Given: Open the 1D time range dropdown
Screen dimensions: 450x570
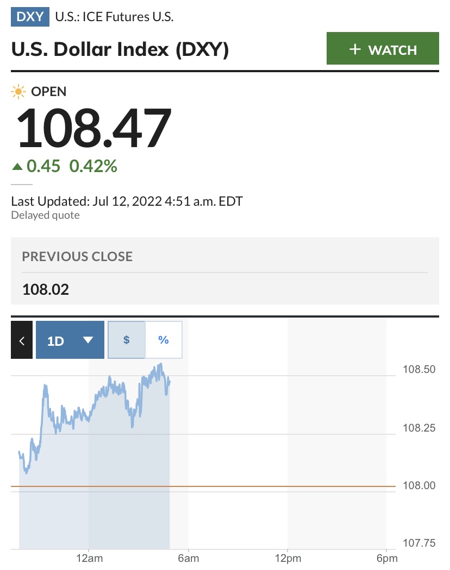Looking at the screenshot, I should pyautogui.click(x=70, y=340).
